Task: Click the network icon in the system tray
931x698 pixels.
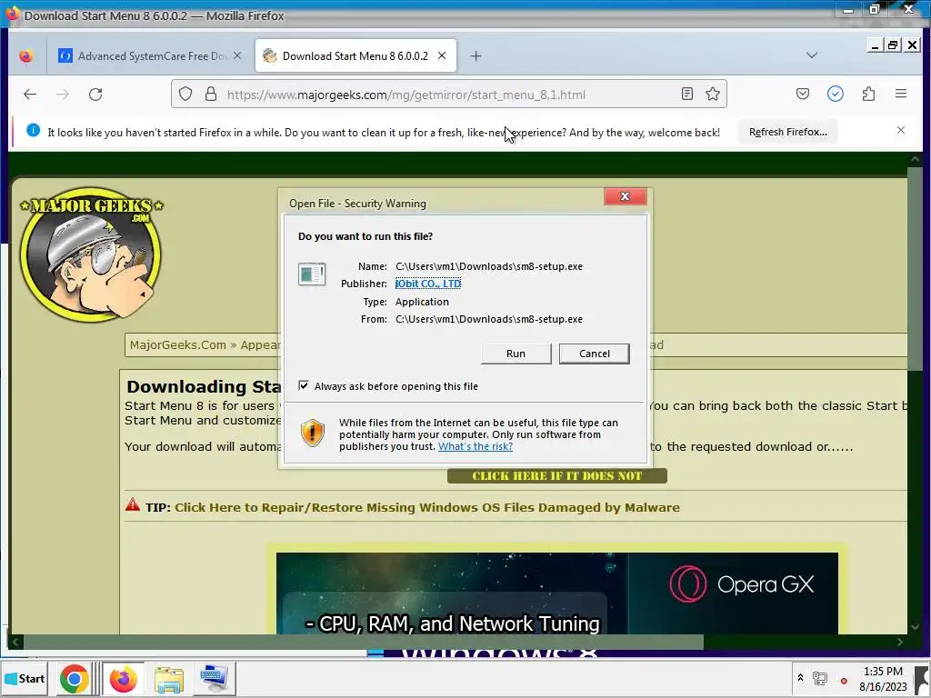Action: 820,678
